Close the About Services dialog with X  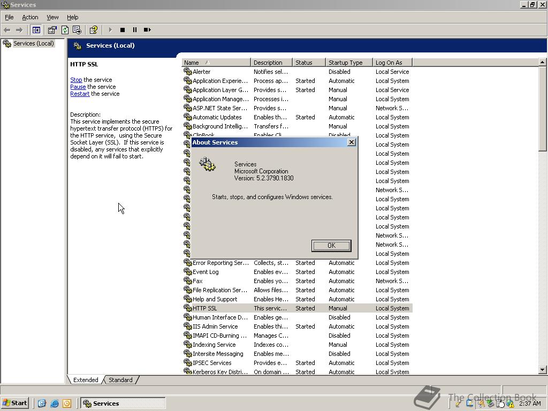pyautogui.click(x=352, y=142)
